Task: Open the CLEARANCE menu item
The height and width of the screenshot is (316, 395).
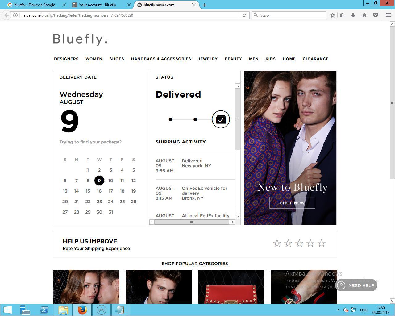Action: [315, 59]
